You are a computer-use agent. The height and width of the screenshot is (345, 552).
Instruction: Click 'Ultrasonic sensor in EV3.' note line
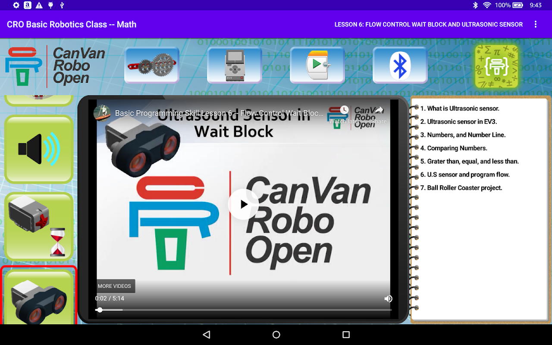point(458,122)
